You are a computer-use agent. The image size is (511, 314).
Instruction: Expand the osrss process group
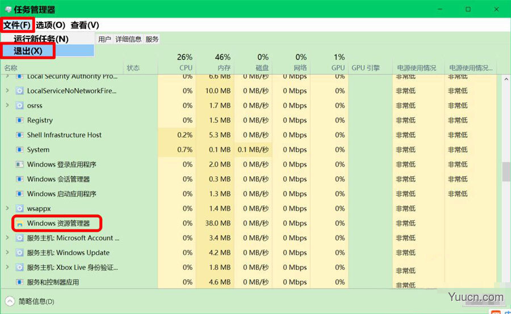pos(7,105)
